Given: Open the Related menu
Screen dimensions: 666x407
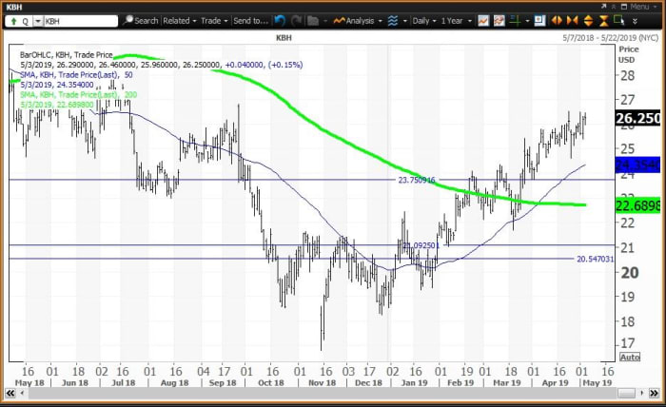Looking at the screenshot, I should pyautogui.click(x=178, y=20).
